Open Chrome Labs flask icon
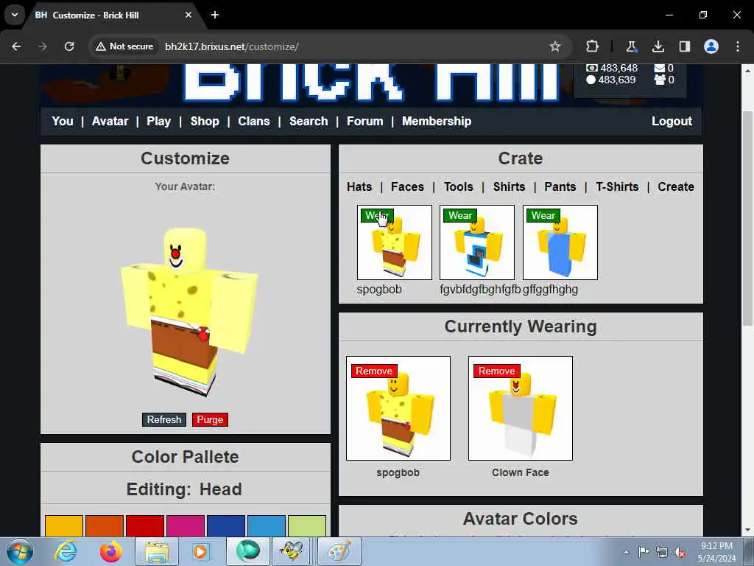The height and width of the screenshot is (566, 754). tap(631, 46)
